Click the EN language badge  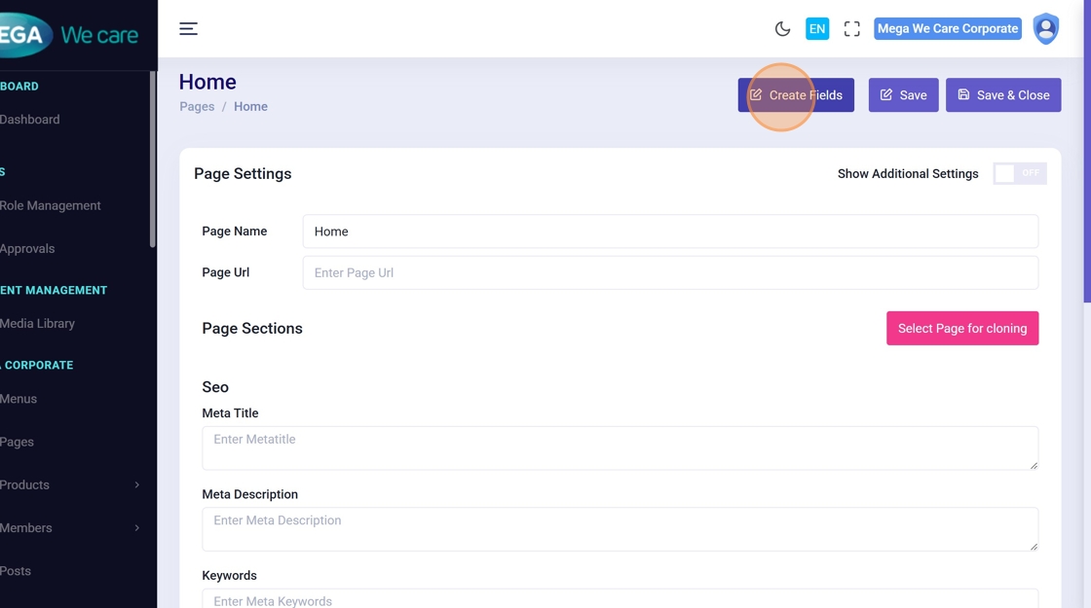(817, 29)
